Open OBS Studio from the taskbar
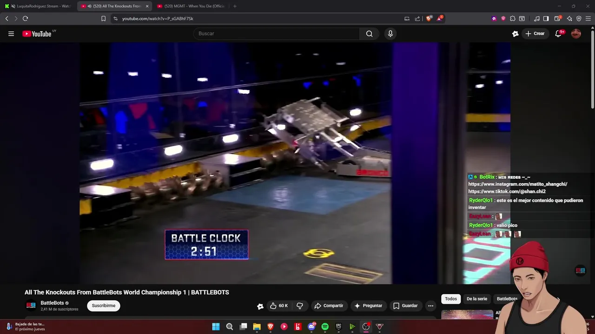Screen dimensions: 595x334 (x=366, y=327)
